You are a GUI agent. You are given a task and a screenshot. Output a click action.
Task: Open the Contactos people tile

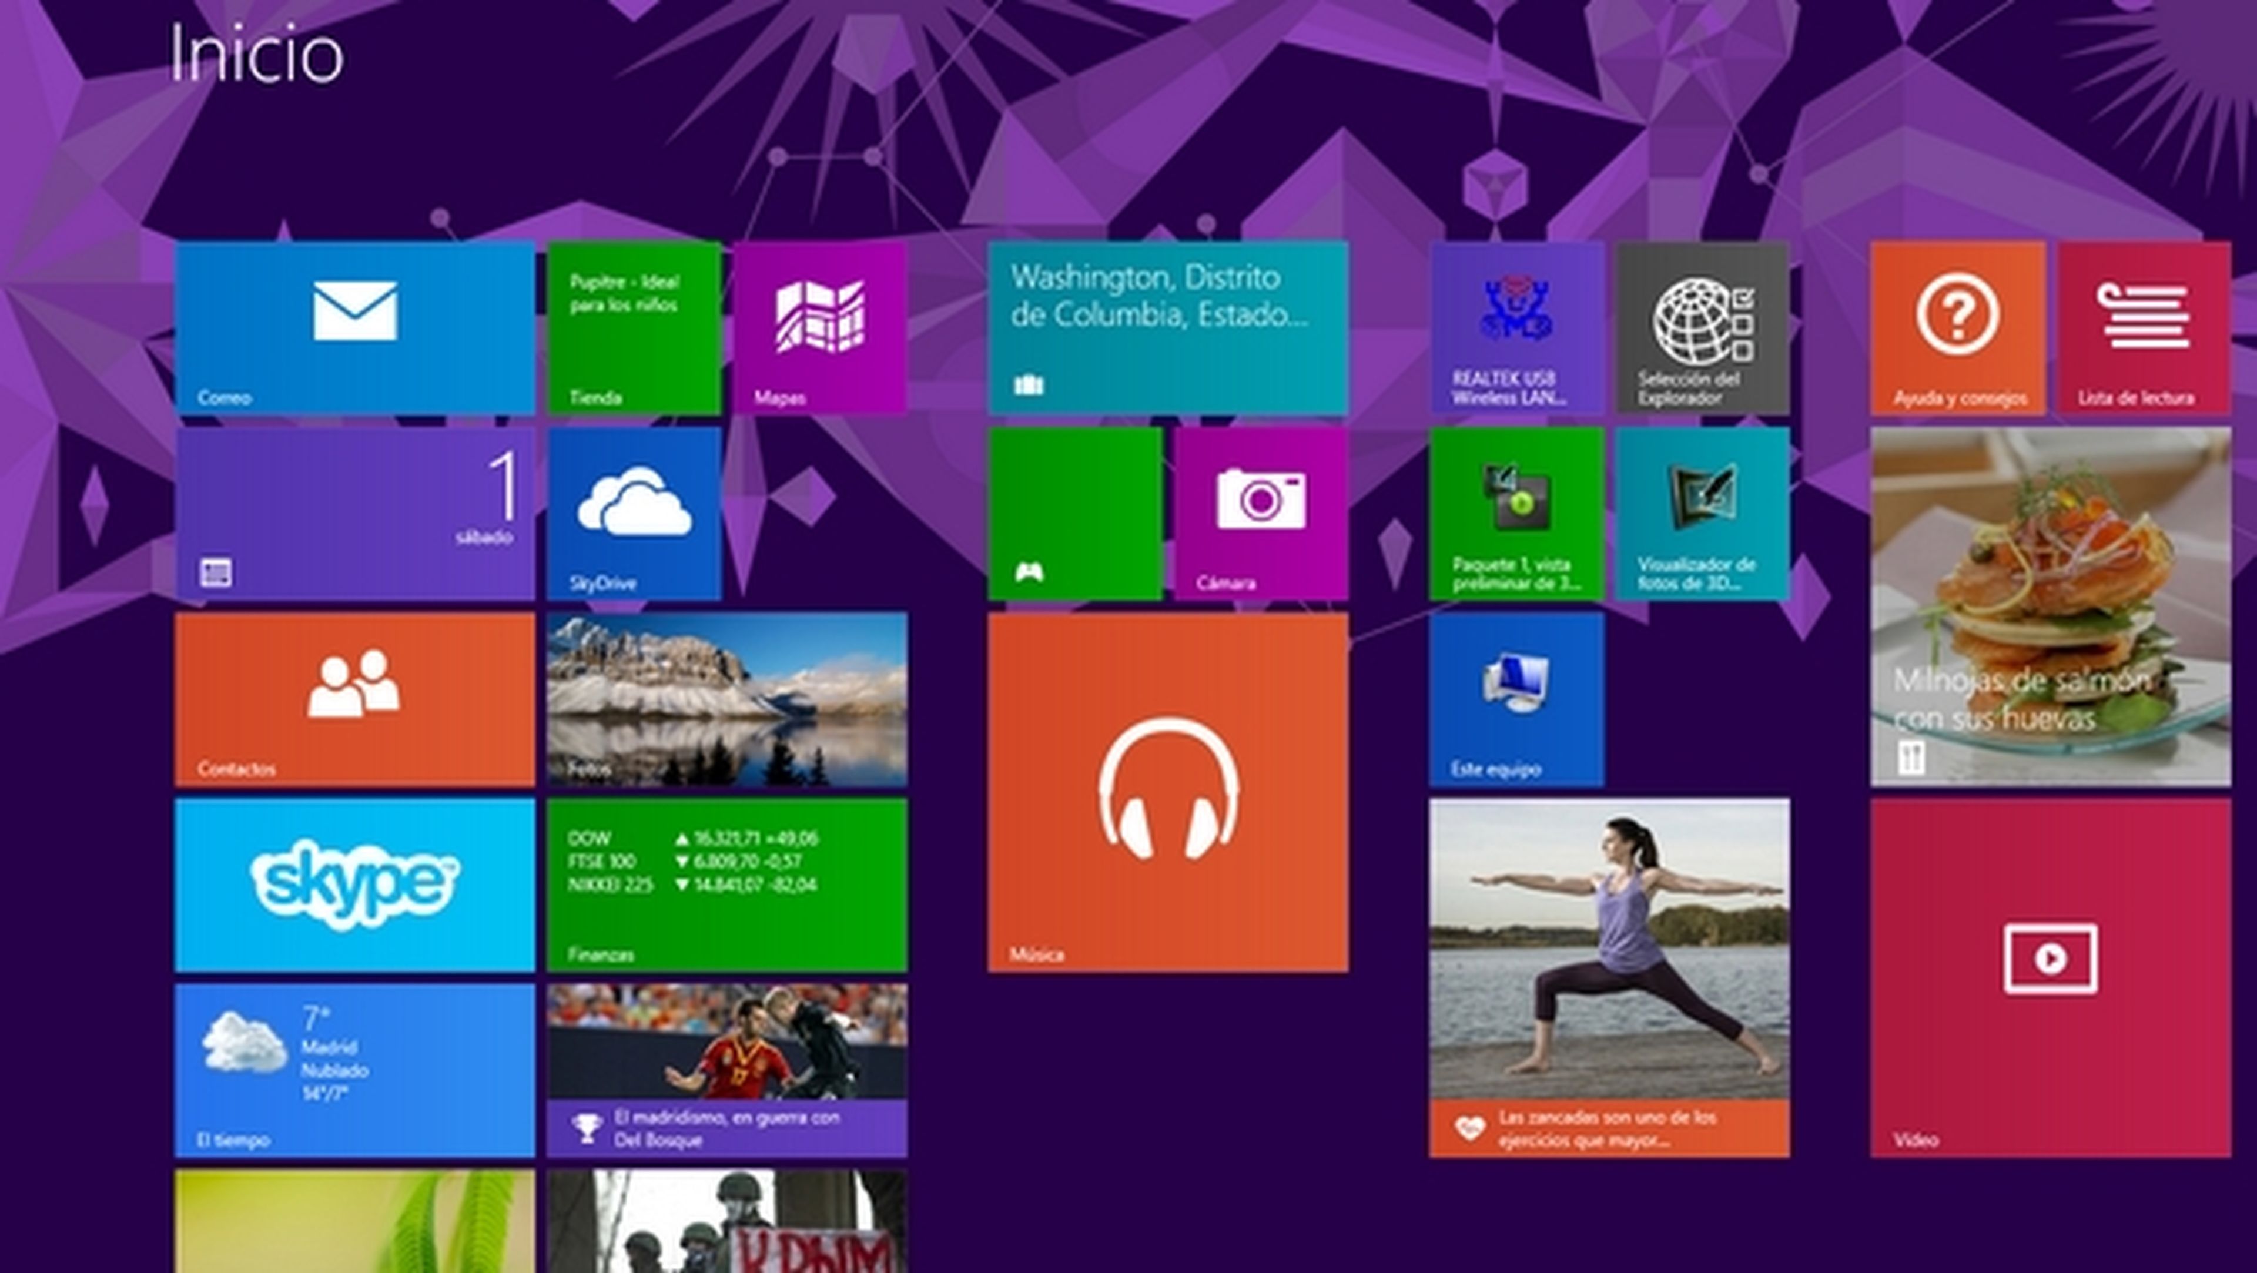coord(354,698)
